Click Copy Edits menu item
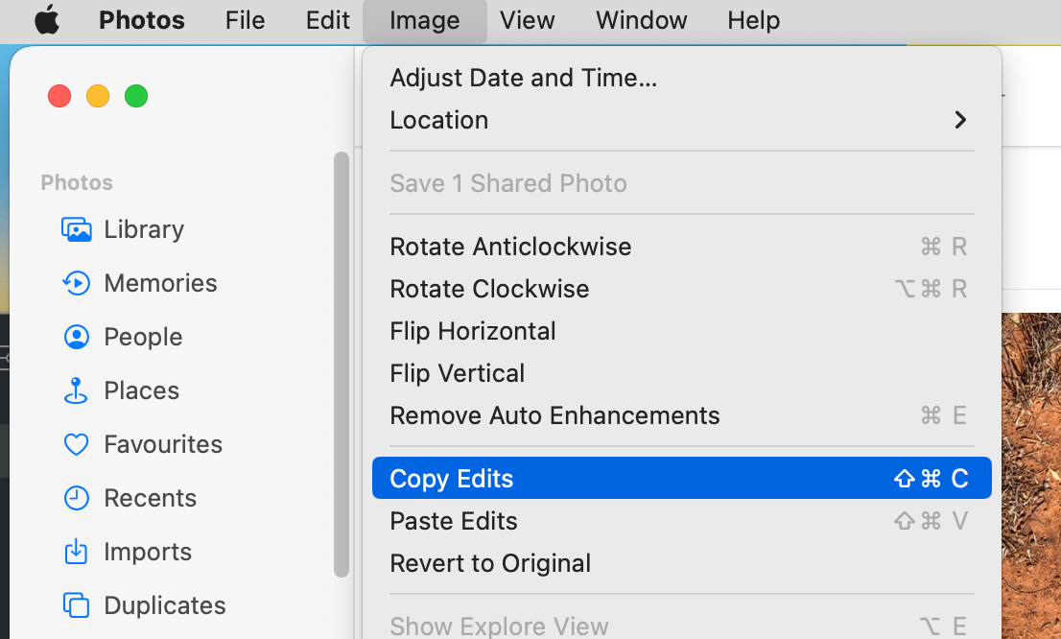The width and height of the screenshot is (1061, 639). [681, 478]
